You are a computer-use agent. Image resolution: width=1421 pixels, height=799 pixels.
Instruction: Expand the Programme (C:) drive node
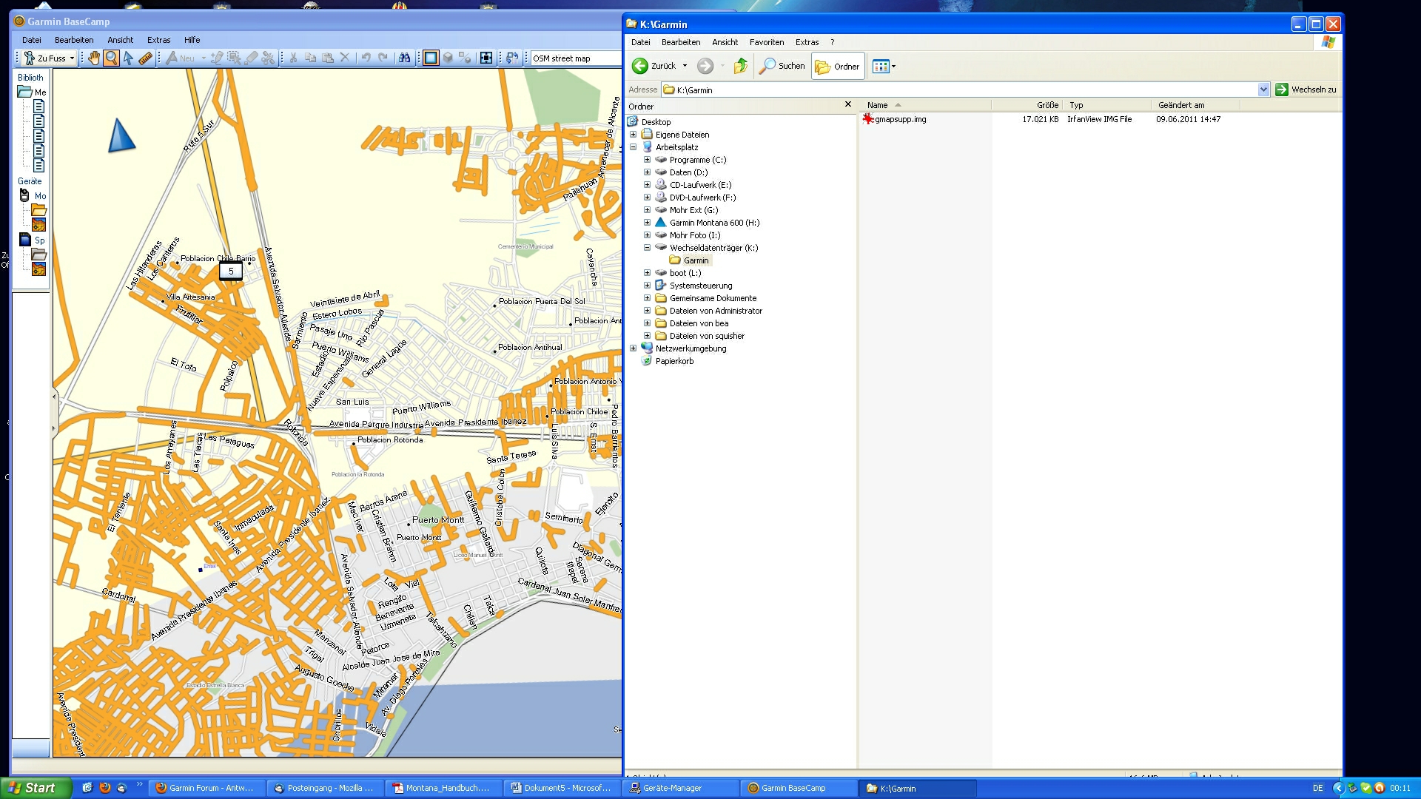click(647, 160)
